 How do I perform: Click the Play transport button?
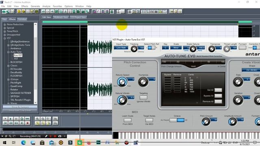pos(11,119)
